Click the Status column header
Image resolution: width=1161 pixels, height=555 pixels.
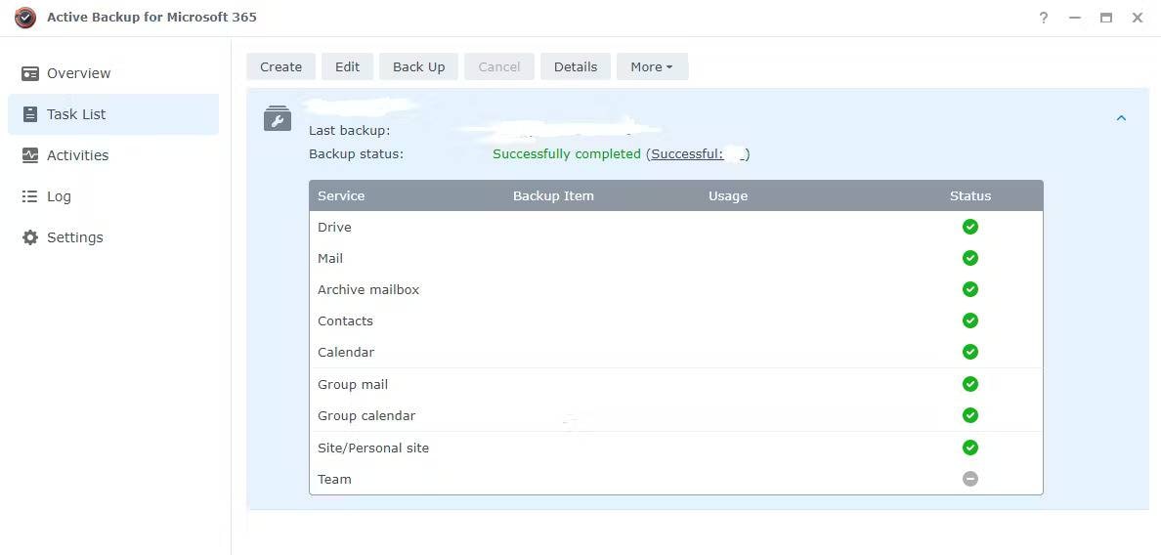pyautogui.click(x=970, y=196)
